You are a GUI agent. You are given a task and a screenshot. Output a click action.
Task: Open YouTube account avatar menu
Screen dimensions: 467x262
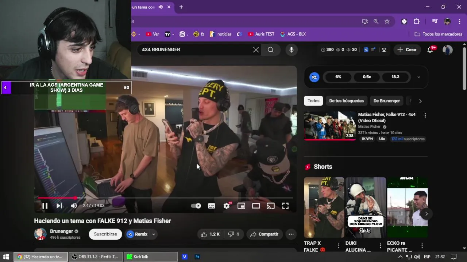click(448, 50)
